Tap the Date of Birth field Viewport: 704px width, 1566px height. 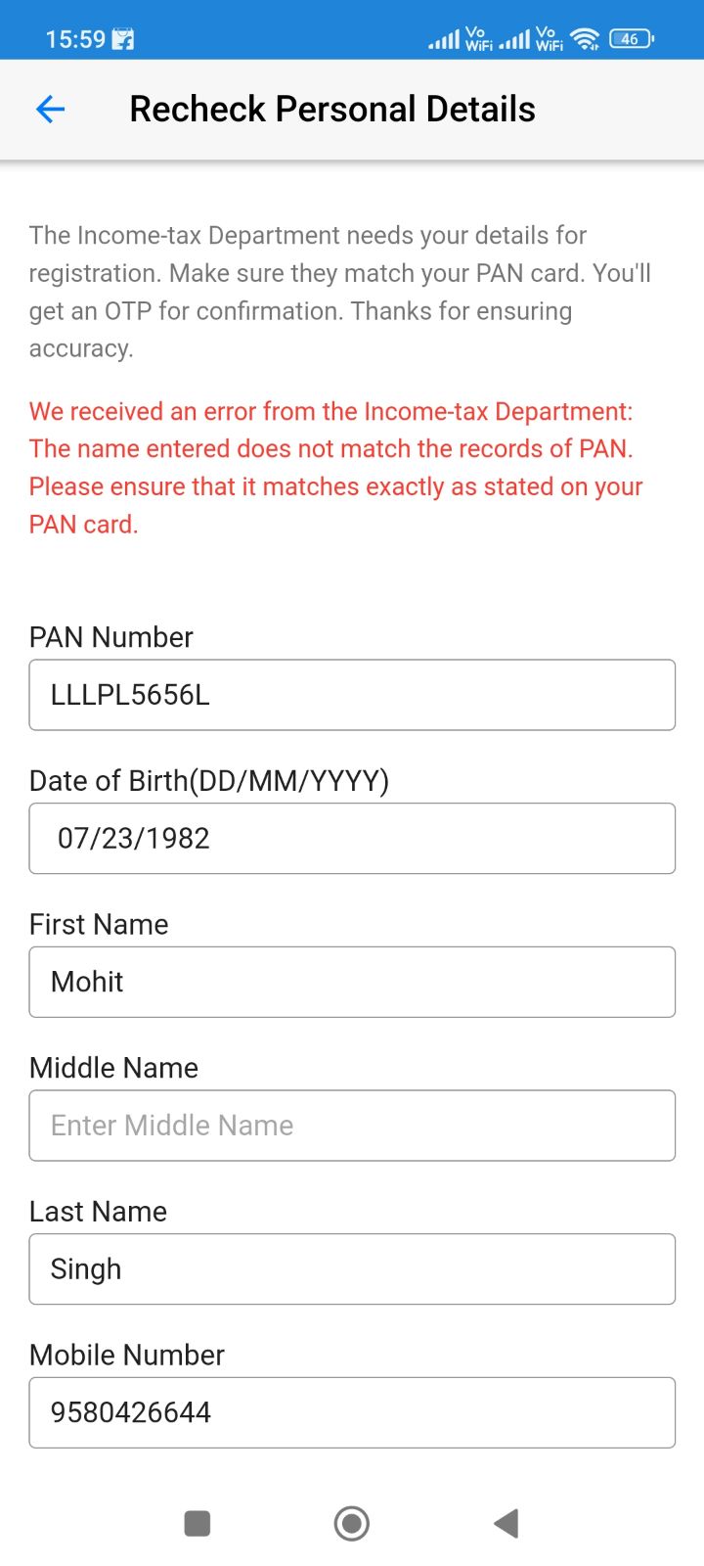[x=352, y=838]
